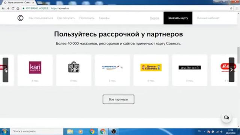Click the Заказать карту button
Viewport: 240px width, 135px height.
(x=178, y=18)
